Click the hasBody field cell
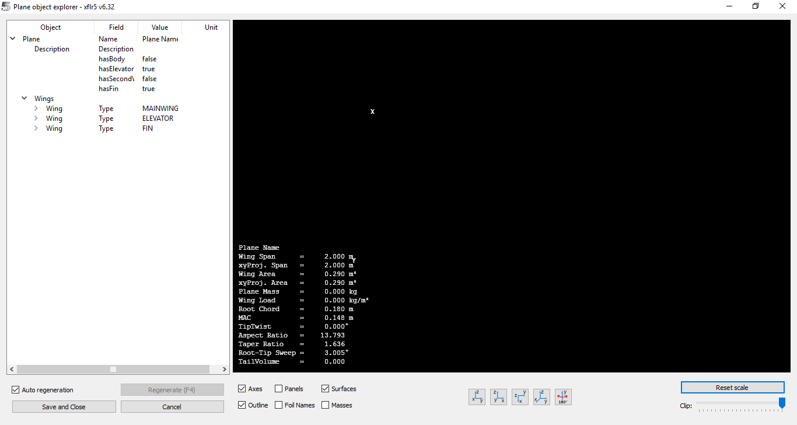This screenshot has width=797, height=425. (112, 59)
